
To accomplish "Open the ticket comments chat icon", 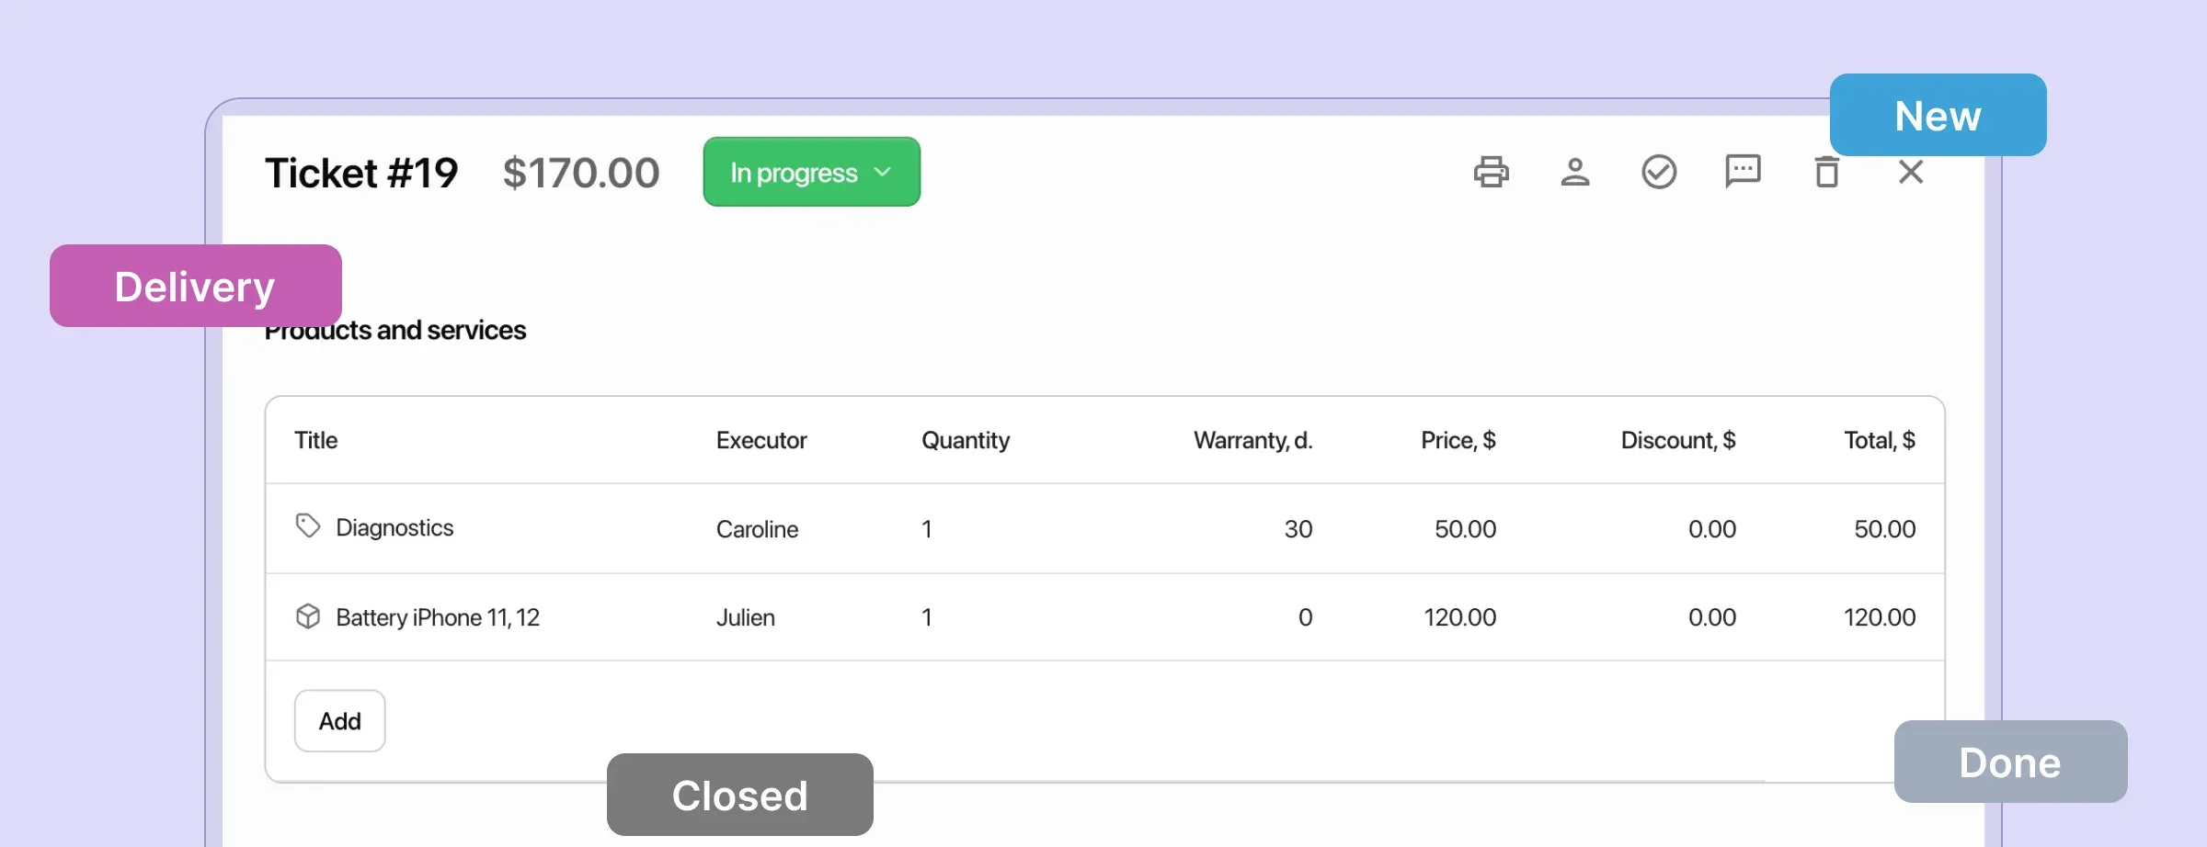I will 1743,172.
